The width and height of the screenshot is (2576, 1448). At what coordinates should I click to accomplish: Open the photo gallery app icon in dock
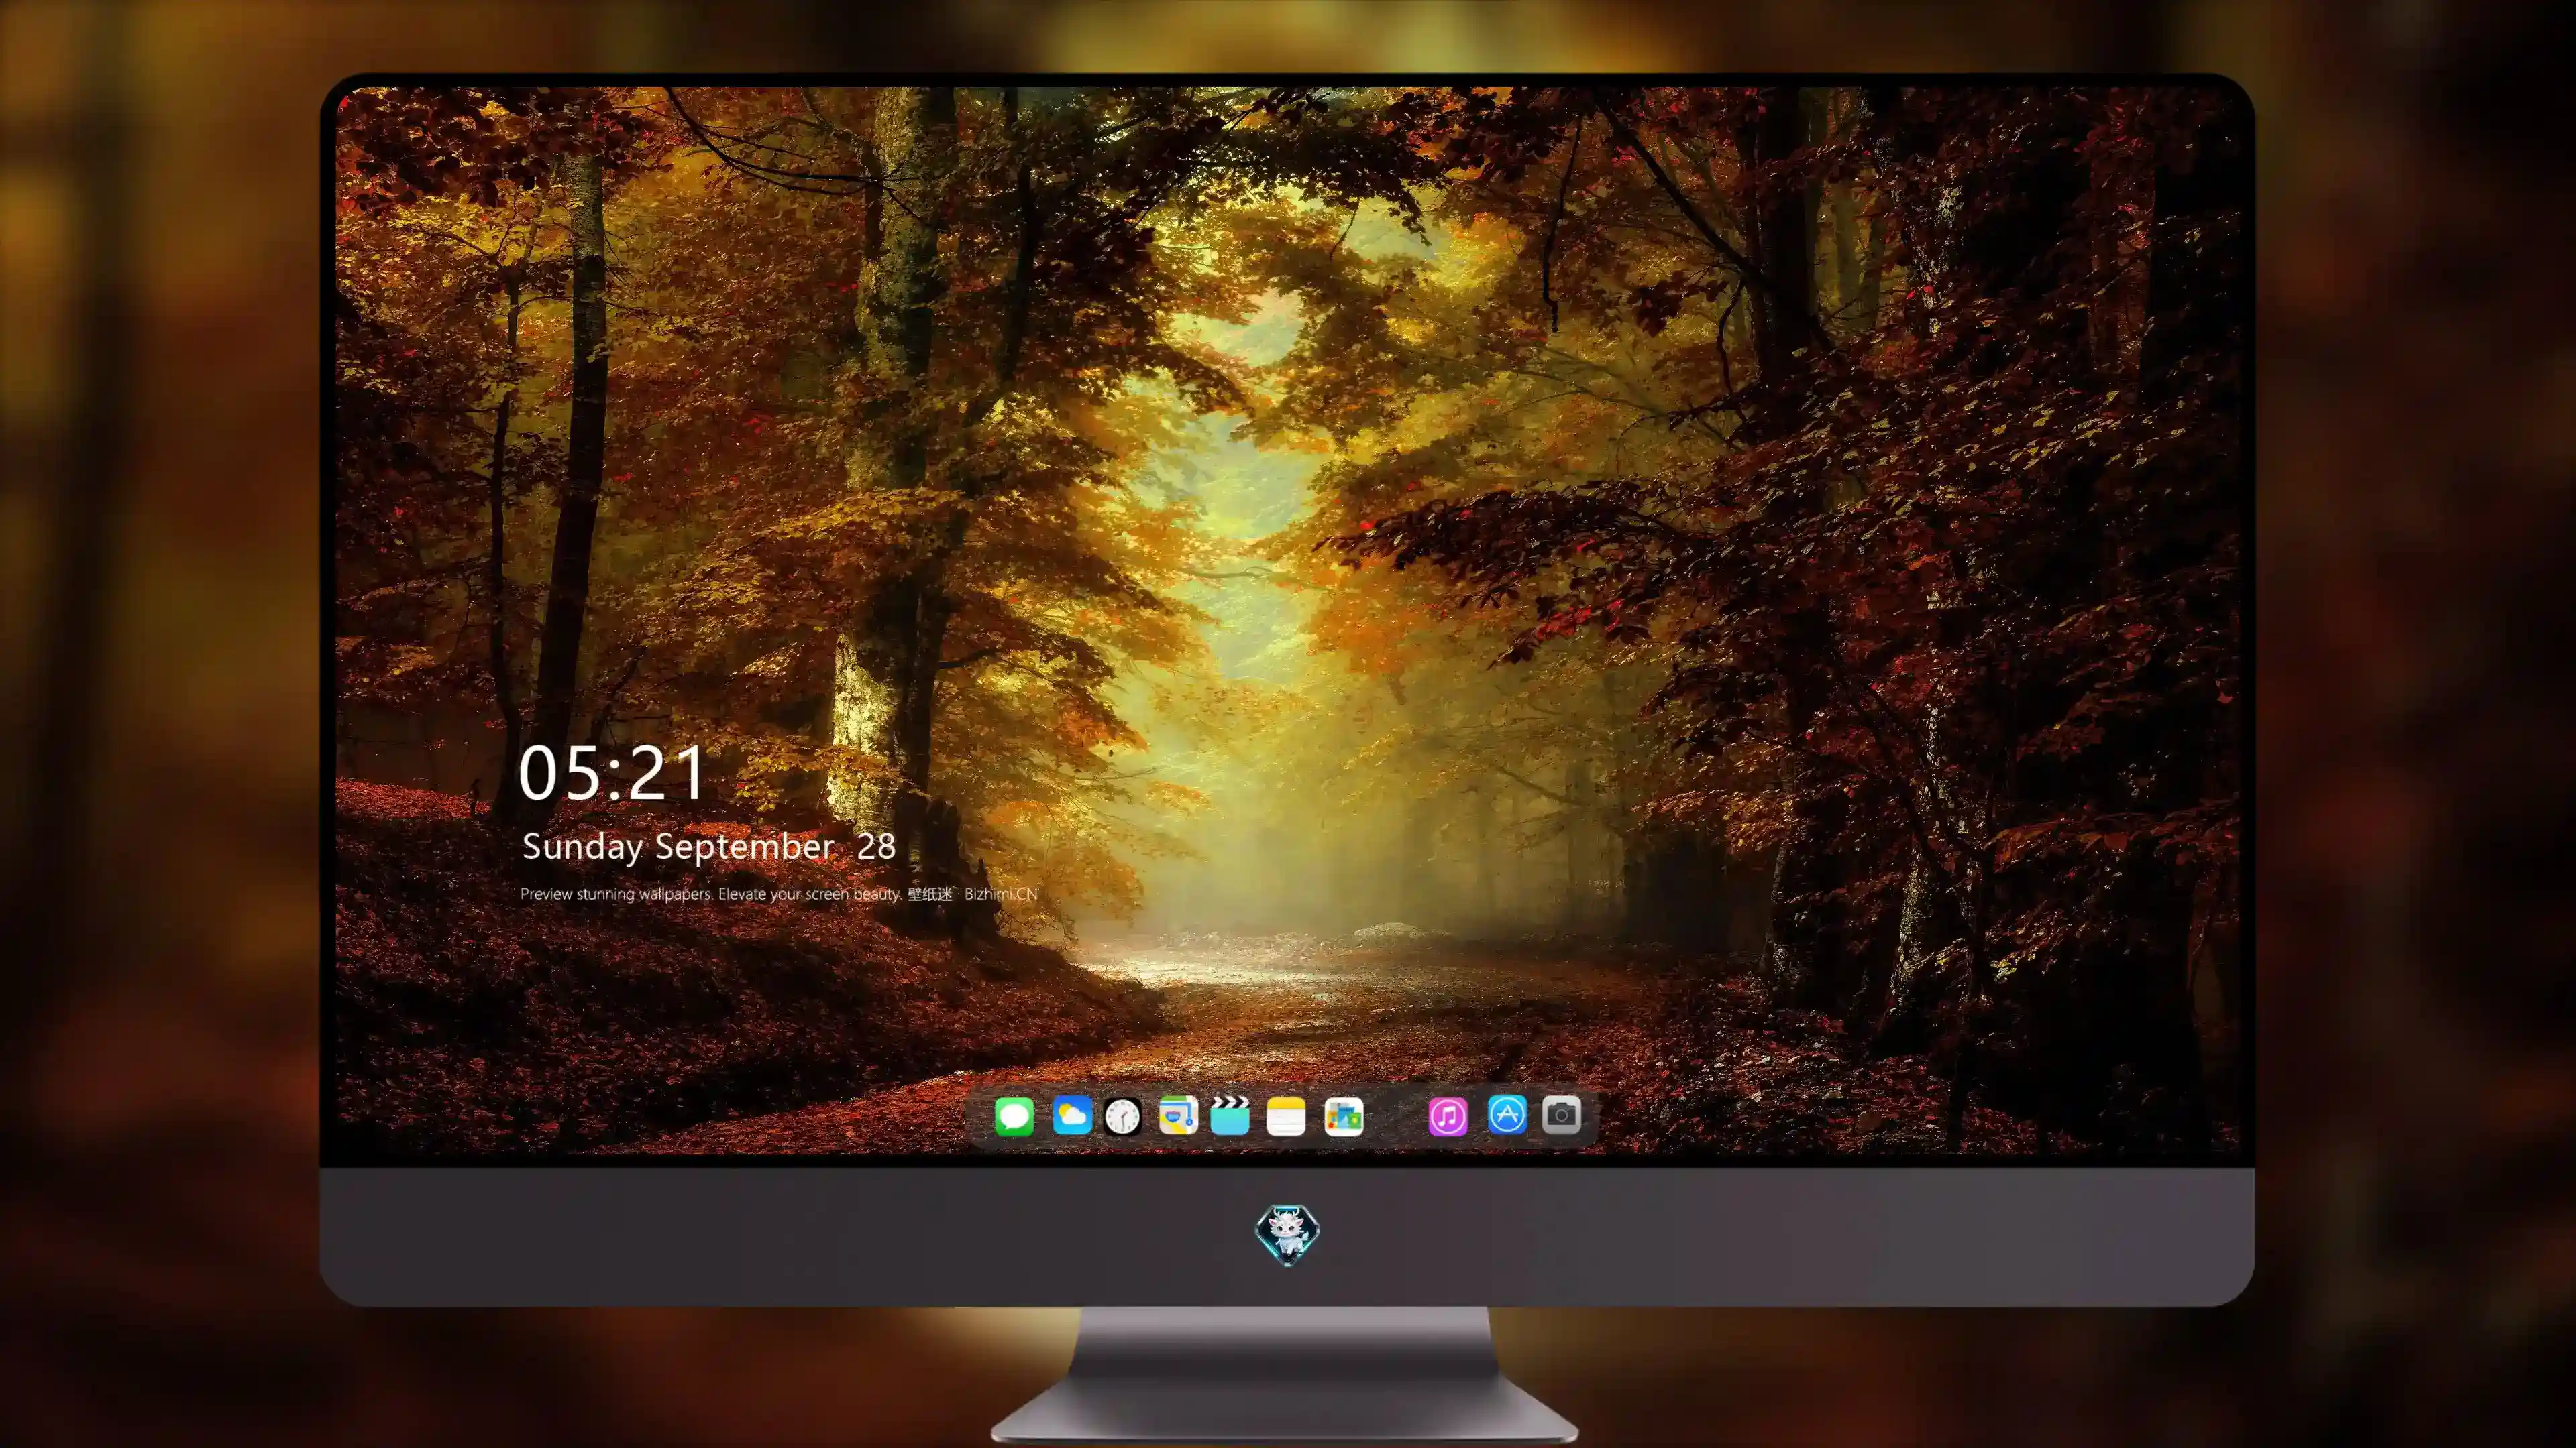(1344, 1116)
